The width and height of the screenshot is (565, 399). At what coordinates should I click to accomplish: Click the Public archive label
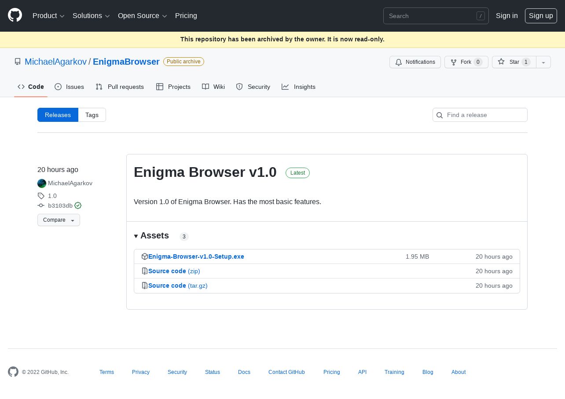tap(183, 62)
